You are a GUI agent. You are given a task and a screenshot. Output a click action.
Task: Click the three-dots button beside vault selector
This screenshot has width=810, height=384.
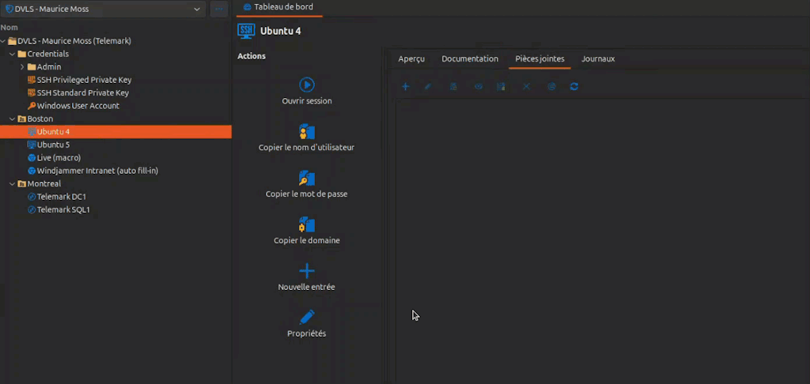coord(219,9)
